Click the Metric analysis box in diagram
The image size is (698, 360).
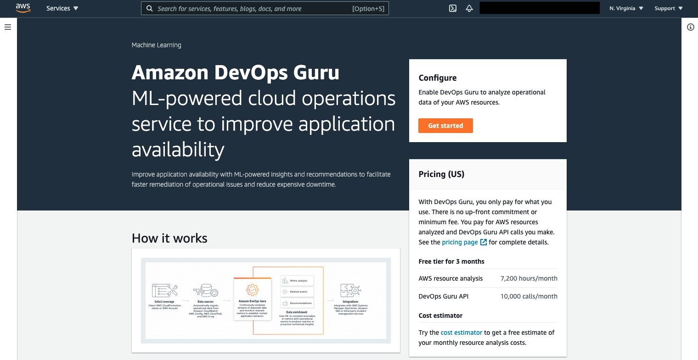click(297, 281)
